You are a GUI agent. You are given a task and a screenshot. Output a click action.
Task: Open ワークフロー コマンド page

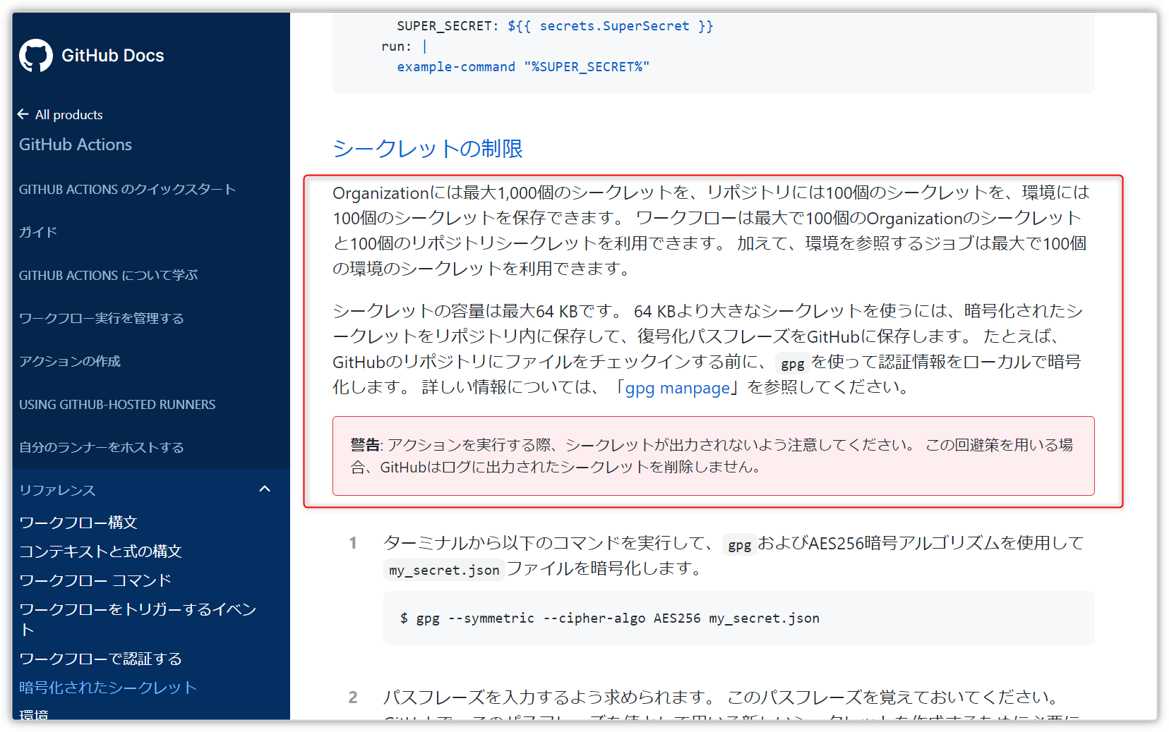click(95, 580)
